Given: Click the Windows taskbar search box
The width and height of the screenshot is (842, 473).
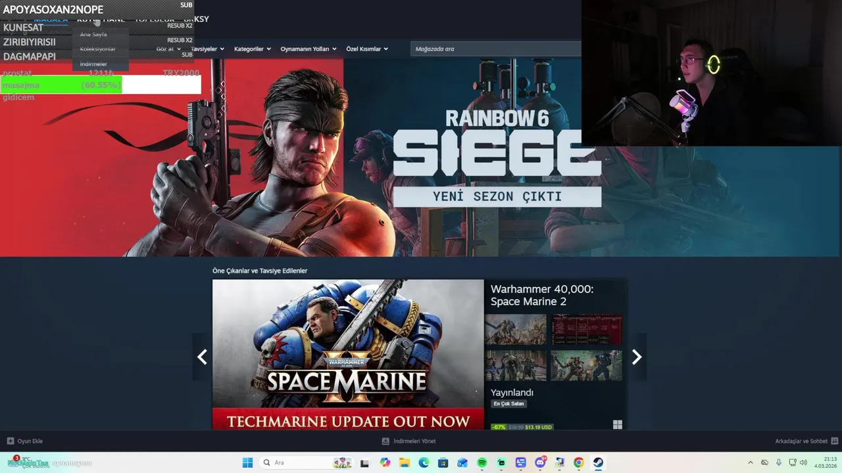Looking at the screenshot, I should [307, 462].
